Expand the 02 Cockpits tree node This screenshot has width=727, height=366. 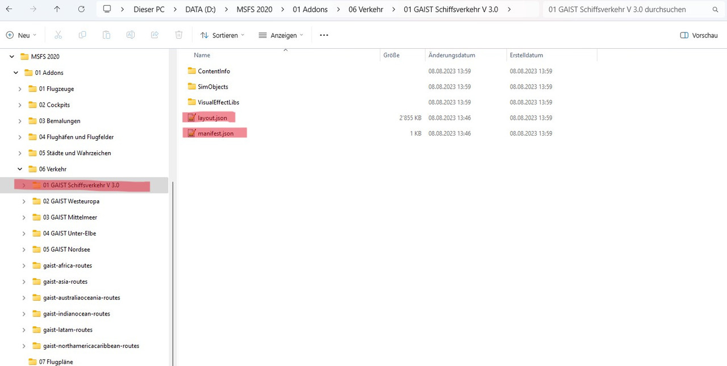click(20, 105)
